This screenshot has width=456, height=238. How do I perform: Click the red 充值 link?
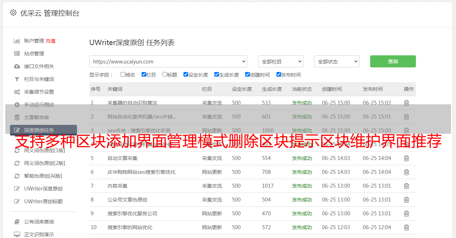coord(50,41)
